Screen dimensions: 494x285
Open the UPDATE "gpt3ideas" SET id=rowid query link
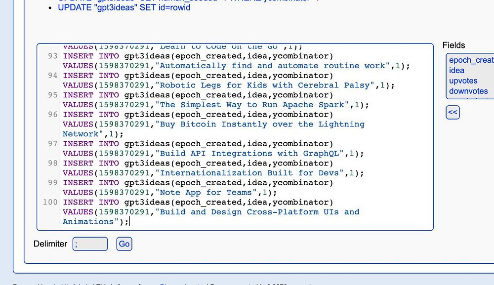[124, 7]
